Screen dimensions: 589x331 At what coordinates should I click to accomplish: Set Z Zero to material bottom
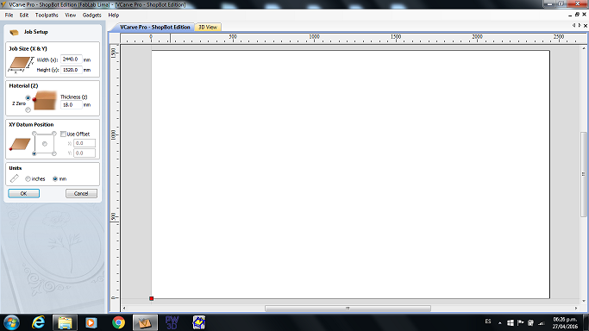tap(28, 110)
